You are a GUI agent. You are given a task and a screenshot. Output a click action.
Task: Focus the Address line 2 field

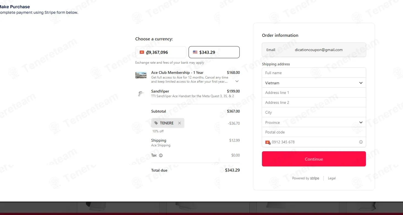coord(314,102)
